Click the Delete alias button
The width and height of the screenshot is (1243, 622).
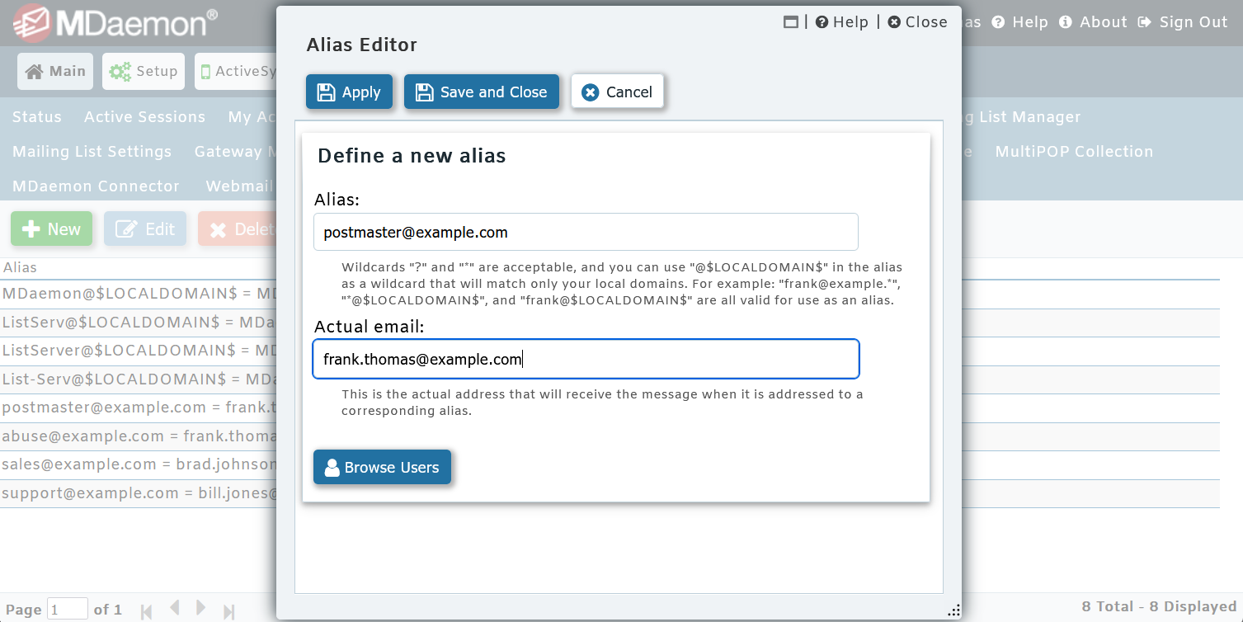pos(237,229)
